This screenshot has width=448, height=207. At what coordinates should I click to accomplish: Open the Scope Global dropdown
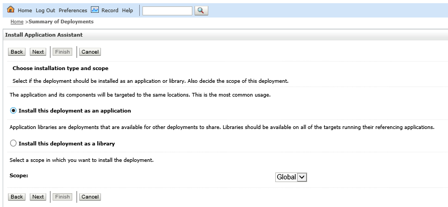pyautogui.click(x=291, y=177)
